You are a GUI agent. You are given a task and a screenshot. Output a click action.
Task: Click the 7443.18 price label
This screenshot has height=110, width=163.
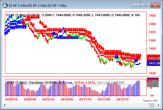pos(153,58)
